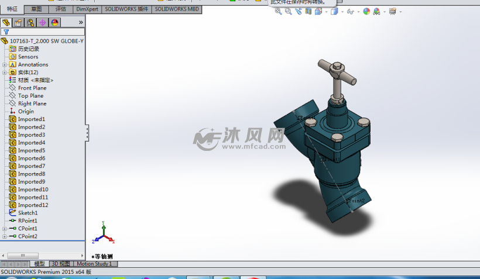The image size is (480, 279).
Task: Select the SOLIDWORKS MBD tab
Action: (177, 9)
